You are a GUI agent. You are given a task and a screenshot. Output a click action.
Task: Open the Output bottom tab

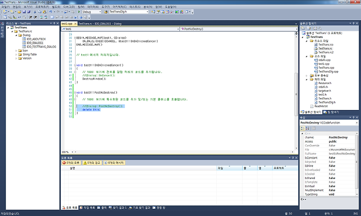(102, 207)
